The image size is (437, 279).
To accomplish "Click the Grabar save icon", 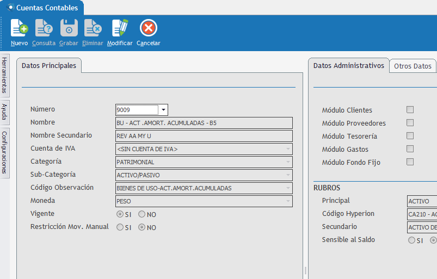I will pos(69,28).
